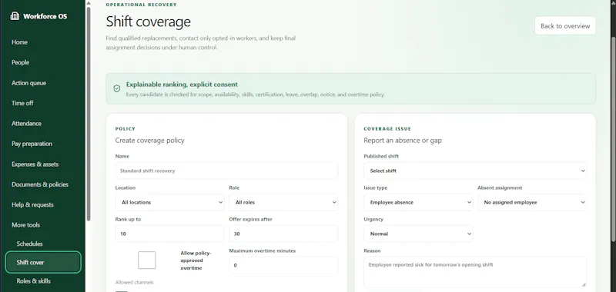616x292 pixels.
Task: Click the Workforce OS title link
Action: 45,16
